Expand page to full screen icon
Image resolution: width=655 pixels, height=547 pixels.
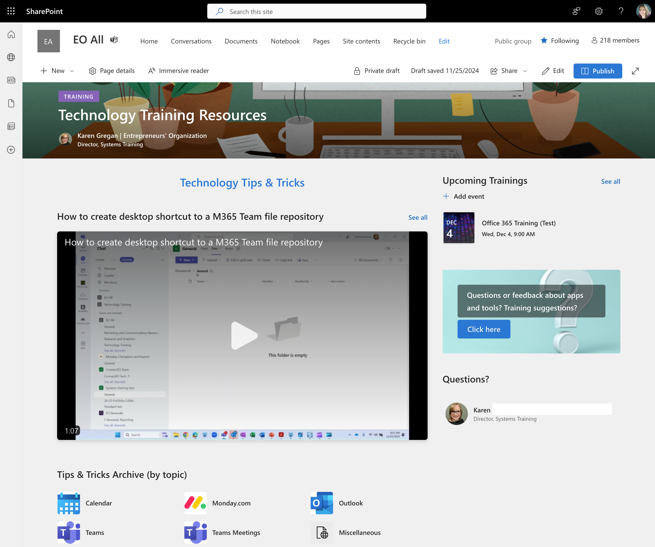click(635, 71)
